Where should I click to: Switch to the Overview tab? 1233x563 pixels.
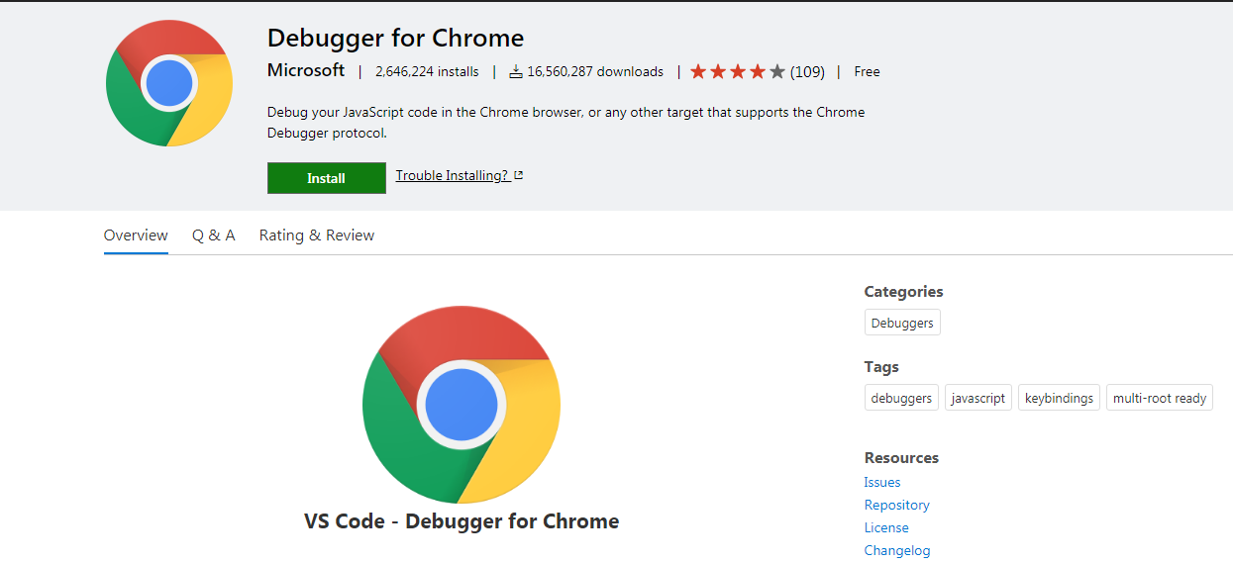[x=136, y=235]
